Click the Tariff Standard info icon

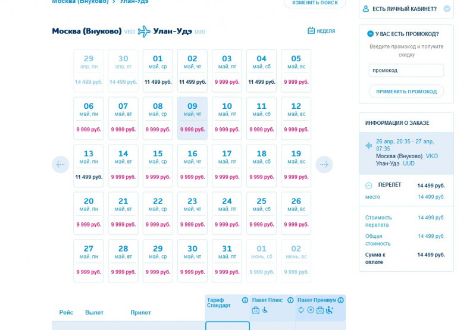(x=245, y=300)
